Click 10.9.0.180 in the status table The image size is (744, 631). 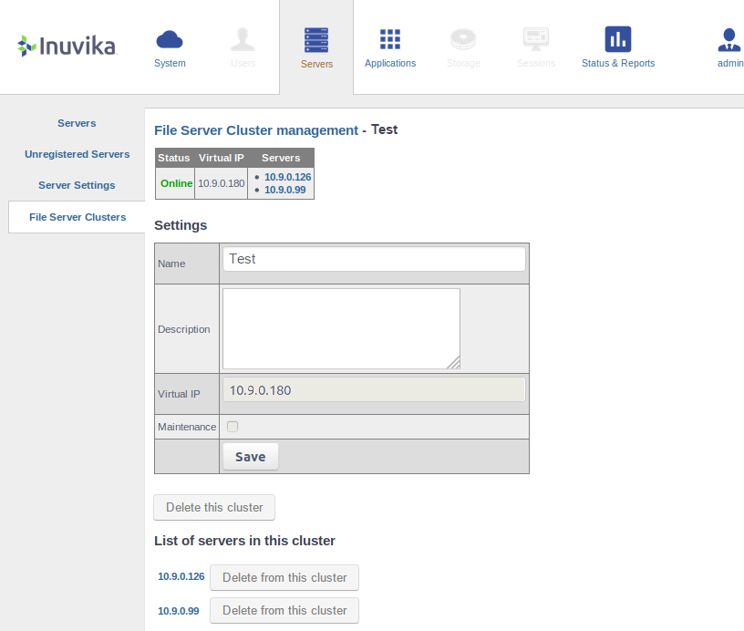[x=222, y=183]
